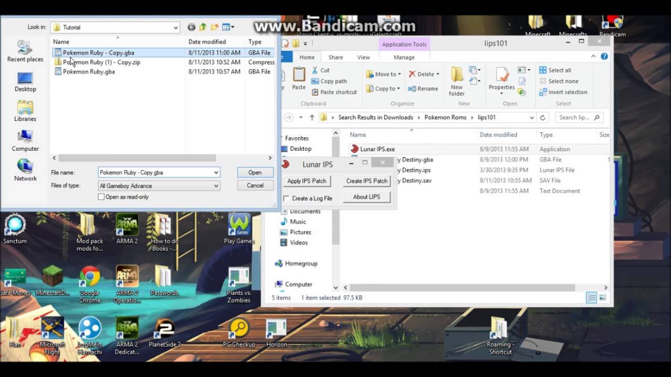The height and width of the screenshot is (377, 671).
Task: Click the horizontal scrollbar in file dialog
Action: click(x=137, y=158)
